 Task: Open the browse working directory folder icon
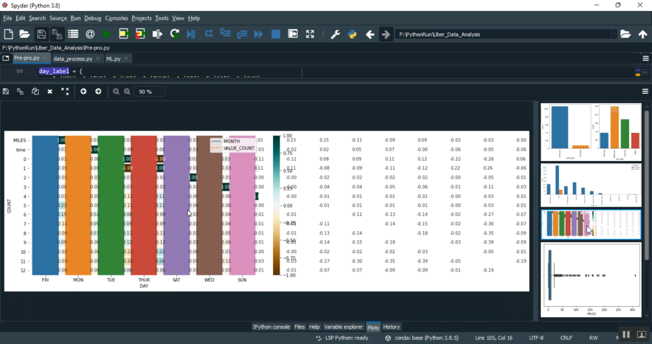626,33
